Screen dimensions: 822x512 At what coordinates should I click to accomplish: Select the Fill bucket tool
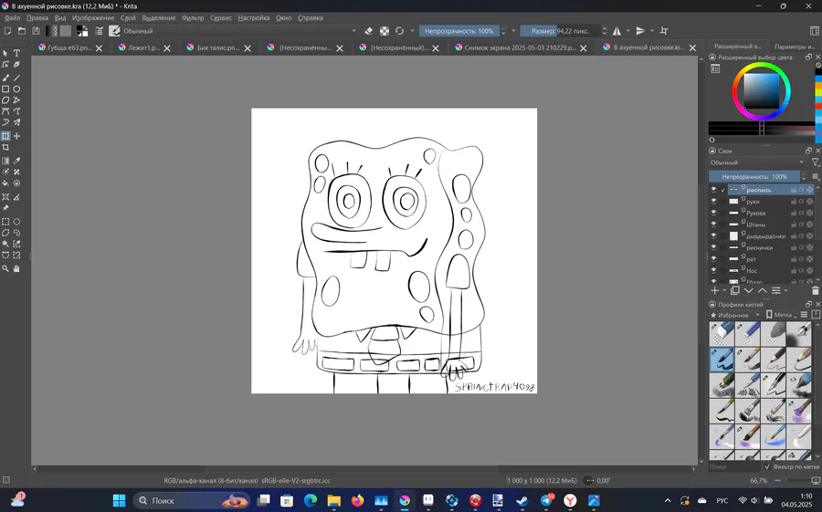pyautogui.click(x=5, y=183)
